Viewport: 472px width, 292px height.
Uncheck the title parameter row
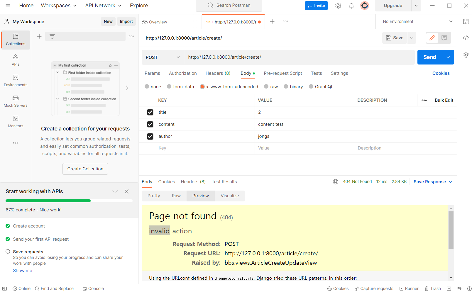pyautogui.click(x=150, y=112)
